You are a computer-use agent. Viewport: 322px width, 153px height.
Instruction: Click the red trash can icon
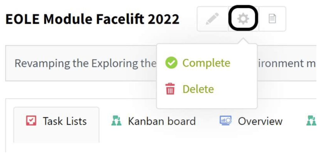[x=170, y=89]
